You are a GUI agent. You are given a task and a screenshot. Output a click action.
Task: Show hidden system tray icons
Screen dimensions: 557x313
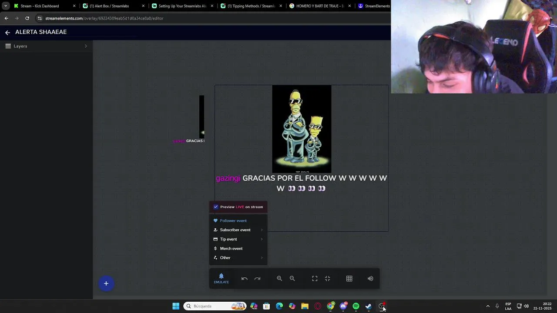pos(488,306)
